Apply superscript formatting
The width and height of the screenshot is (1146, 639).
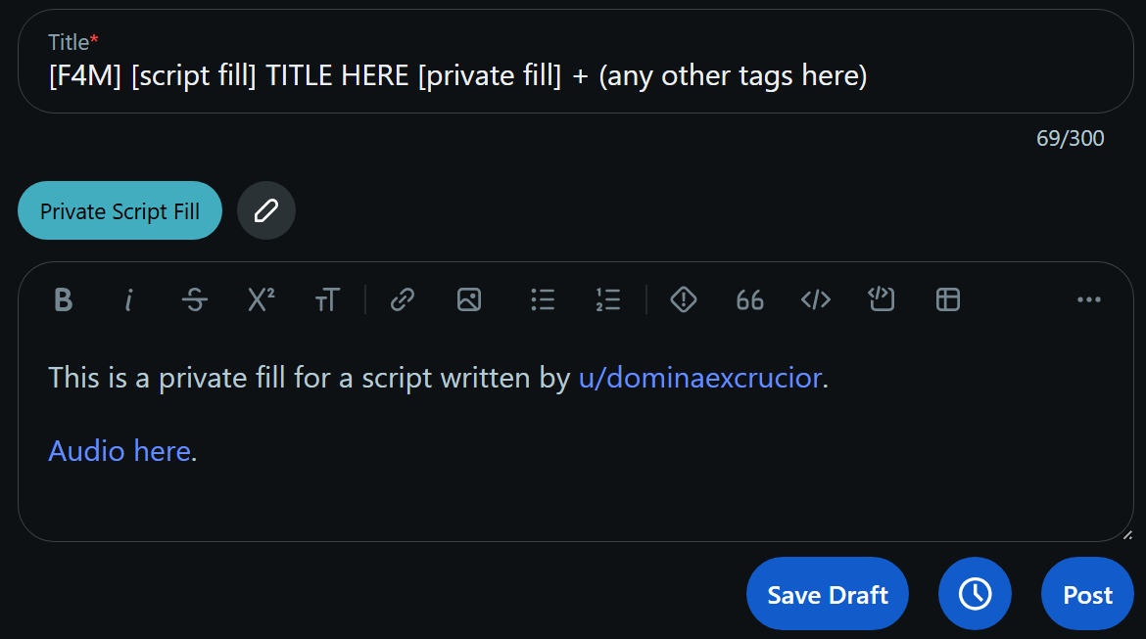(261, 300)
